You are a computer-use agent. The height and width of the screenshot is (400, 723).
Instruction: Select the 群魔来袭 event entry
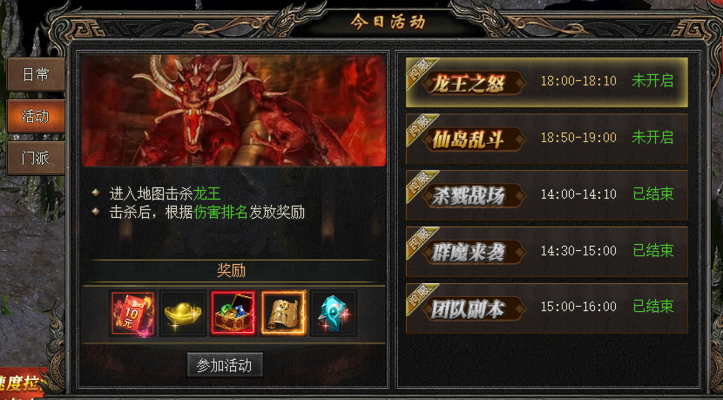point(547,252)
